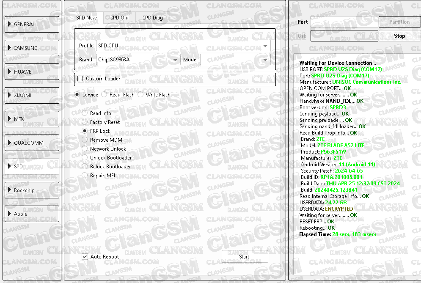Expand the HUAWEI sidebar section
The image size is (421, 283).
[32, 72]
